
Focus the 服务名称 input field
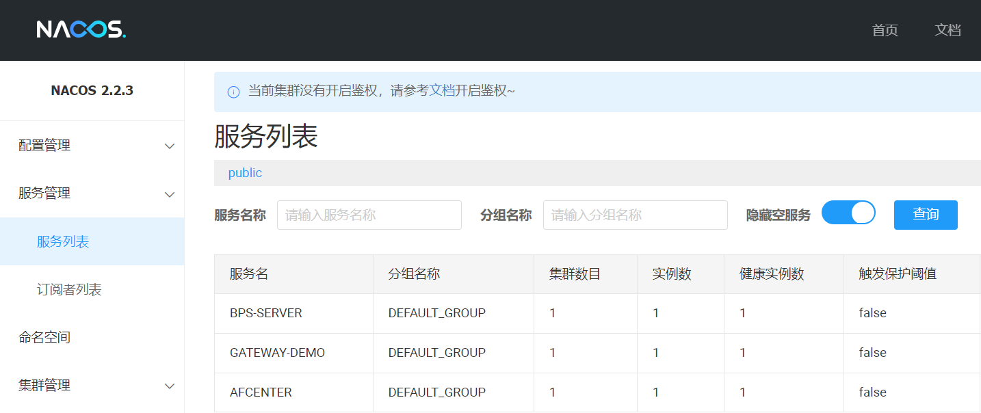369,215
